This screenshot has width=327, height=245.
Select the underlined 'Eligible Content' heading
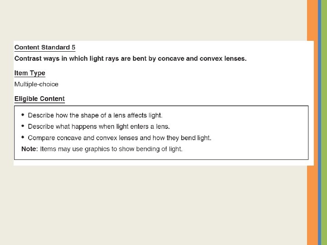point(40,98)
